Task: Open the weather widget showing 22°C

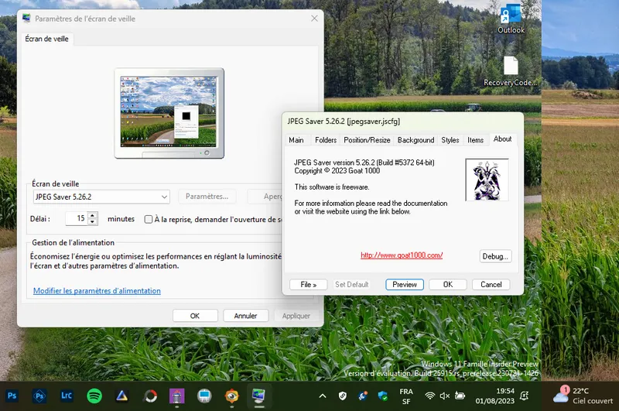Action: [x=583, y=396]
